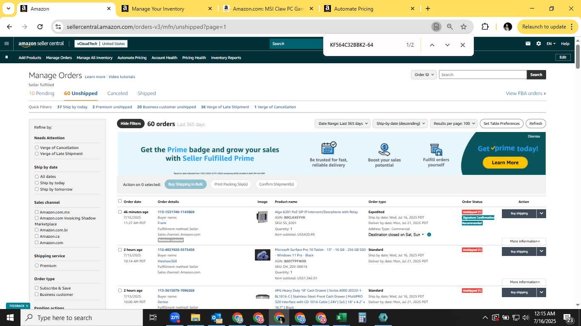Select the Ship by tomorrow radio button
Screen dimensions: 581x326
[37, 189]
